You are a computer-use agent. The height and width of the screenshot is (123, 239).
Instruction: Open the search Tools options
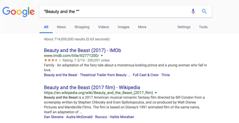[x=203, y=27]
